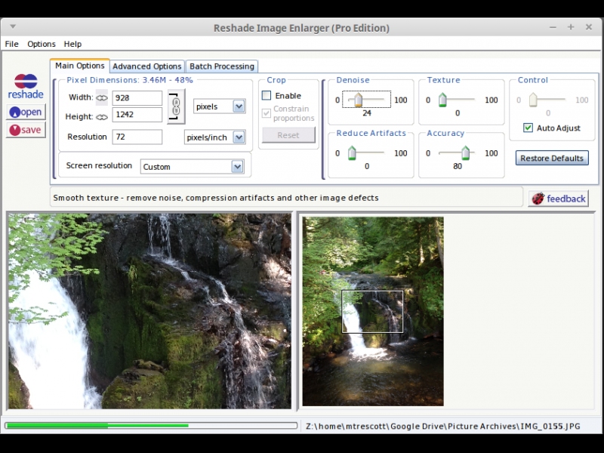Click inside the Width input field

click(x=137, y=98)
